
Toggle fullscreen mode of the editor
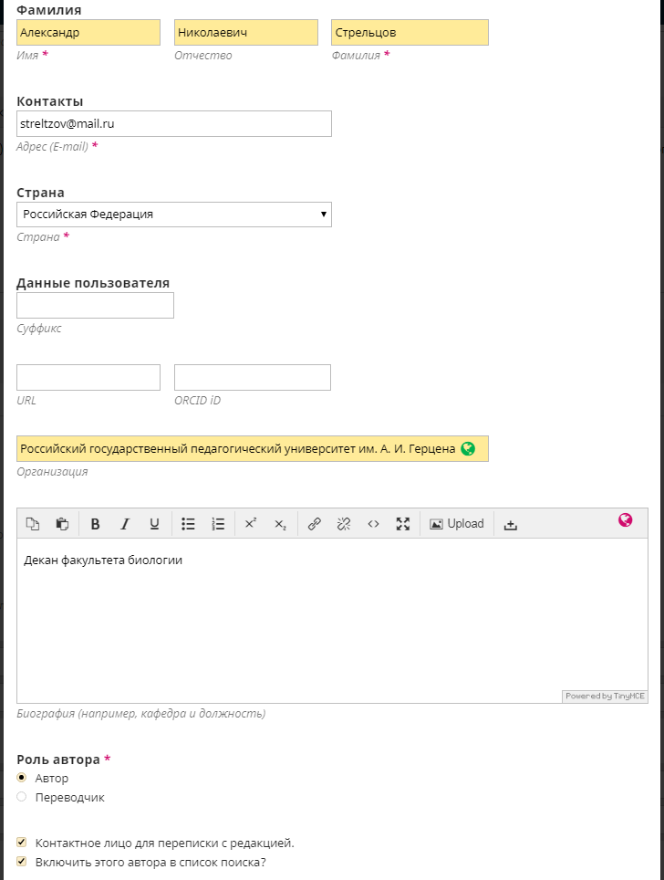pyautogui.click(x=402, y=524)
